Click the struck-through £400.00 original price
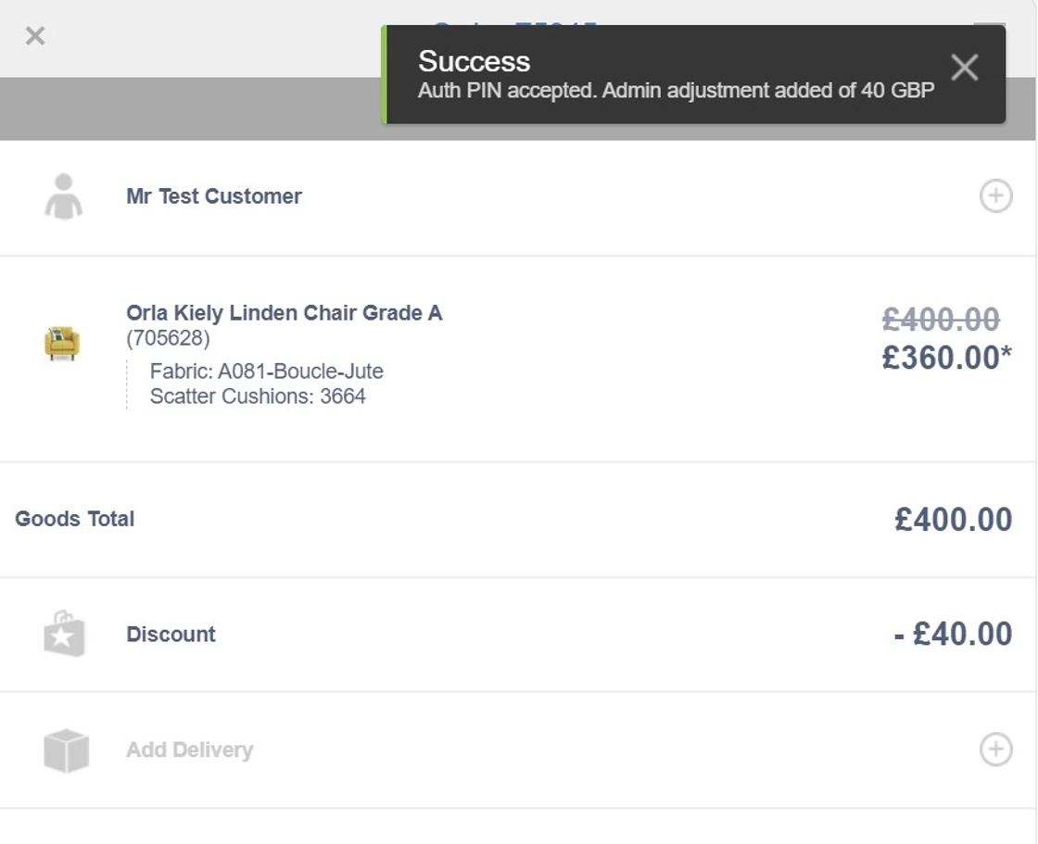The width and height of the screenshot is (1038, 844). coord(941,321)
